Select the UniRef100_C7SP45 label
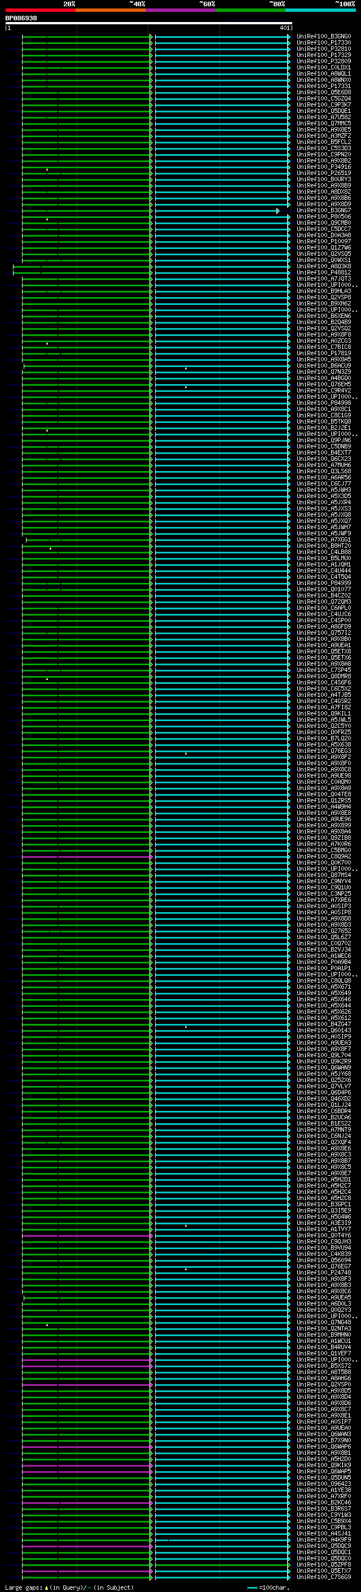The width and height of the screenshot is (361, 1592). 324,670
